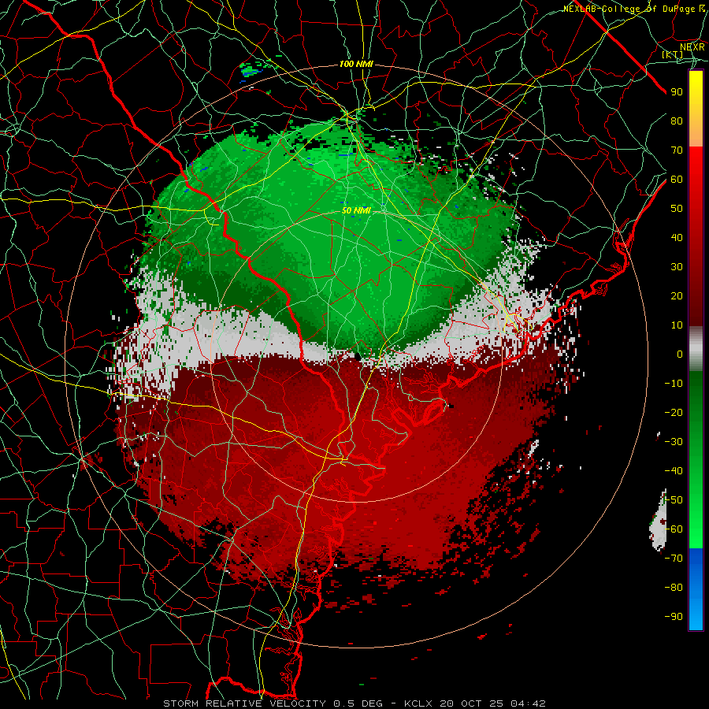
Task: Click the 100 NMI range ring label
Action: click(356, 65)
